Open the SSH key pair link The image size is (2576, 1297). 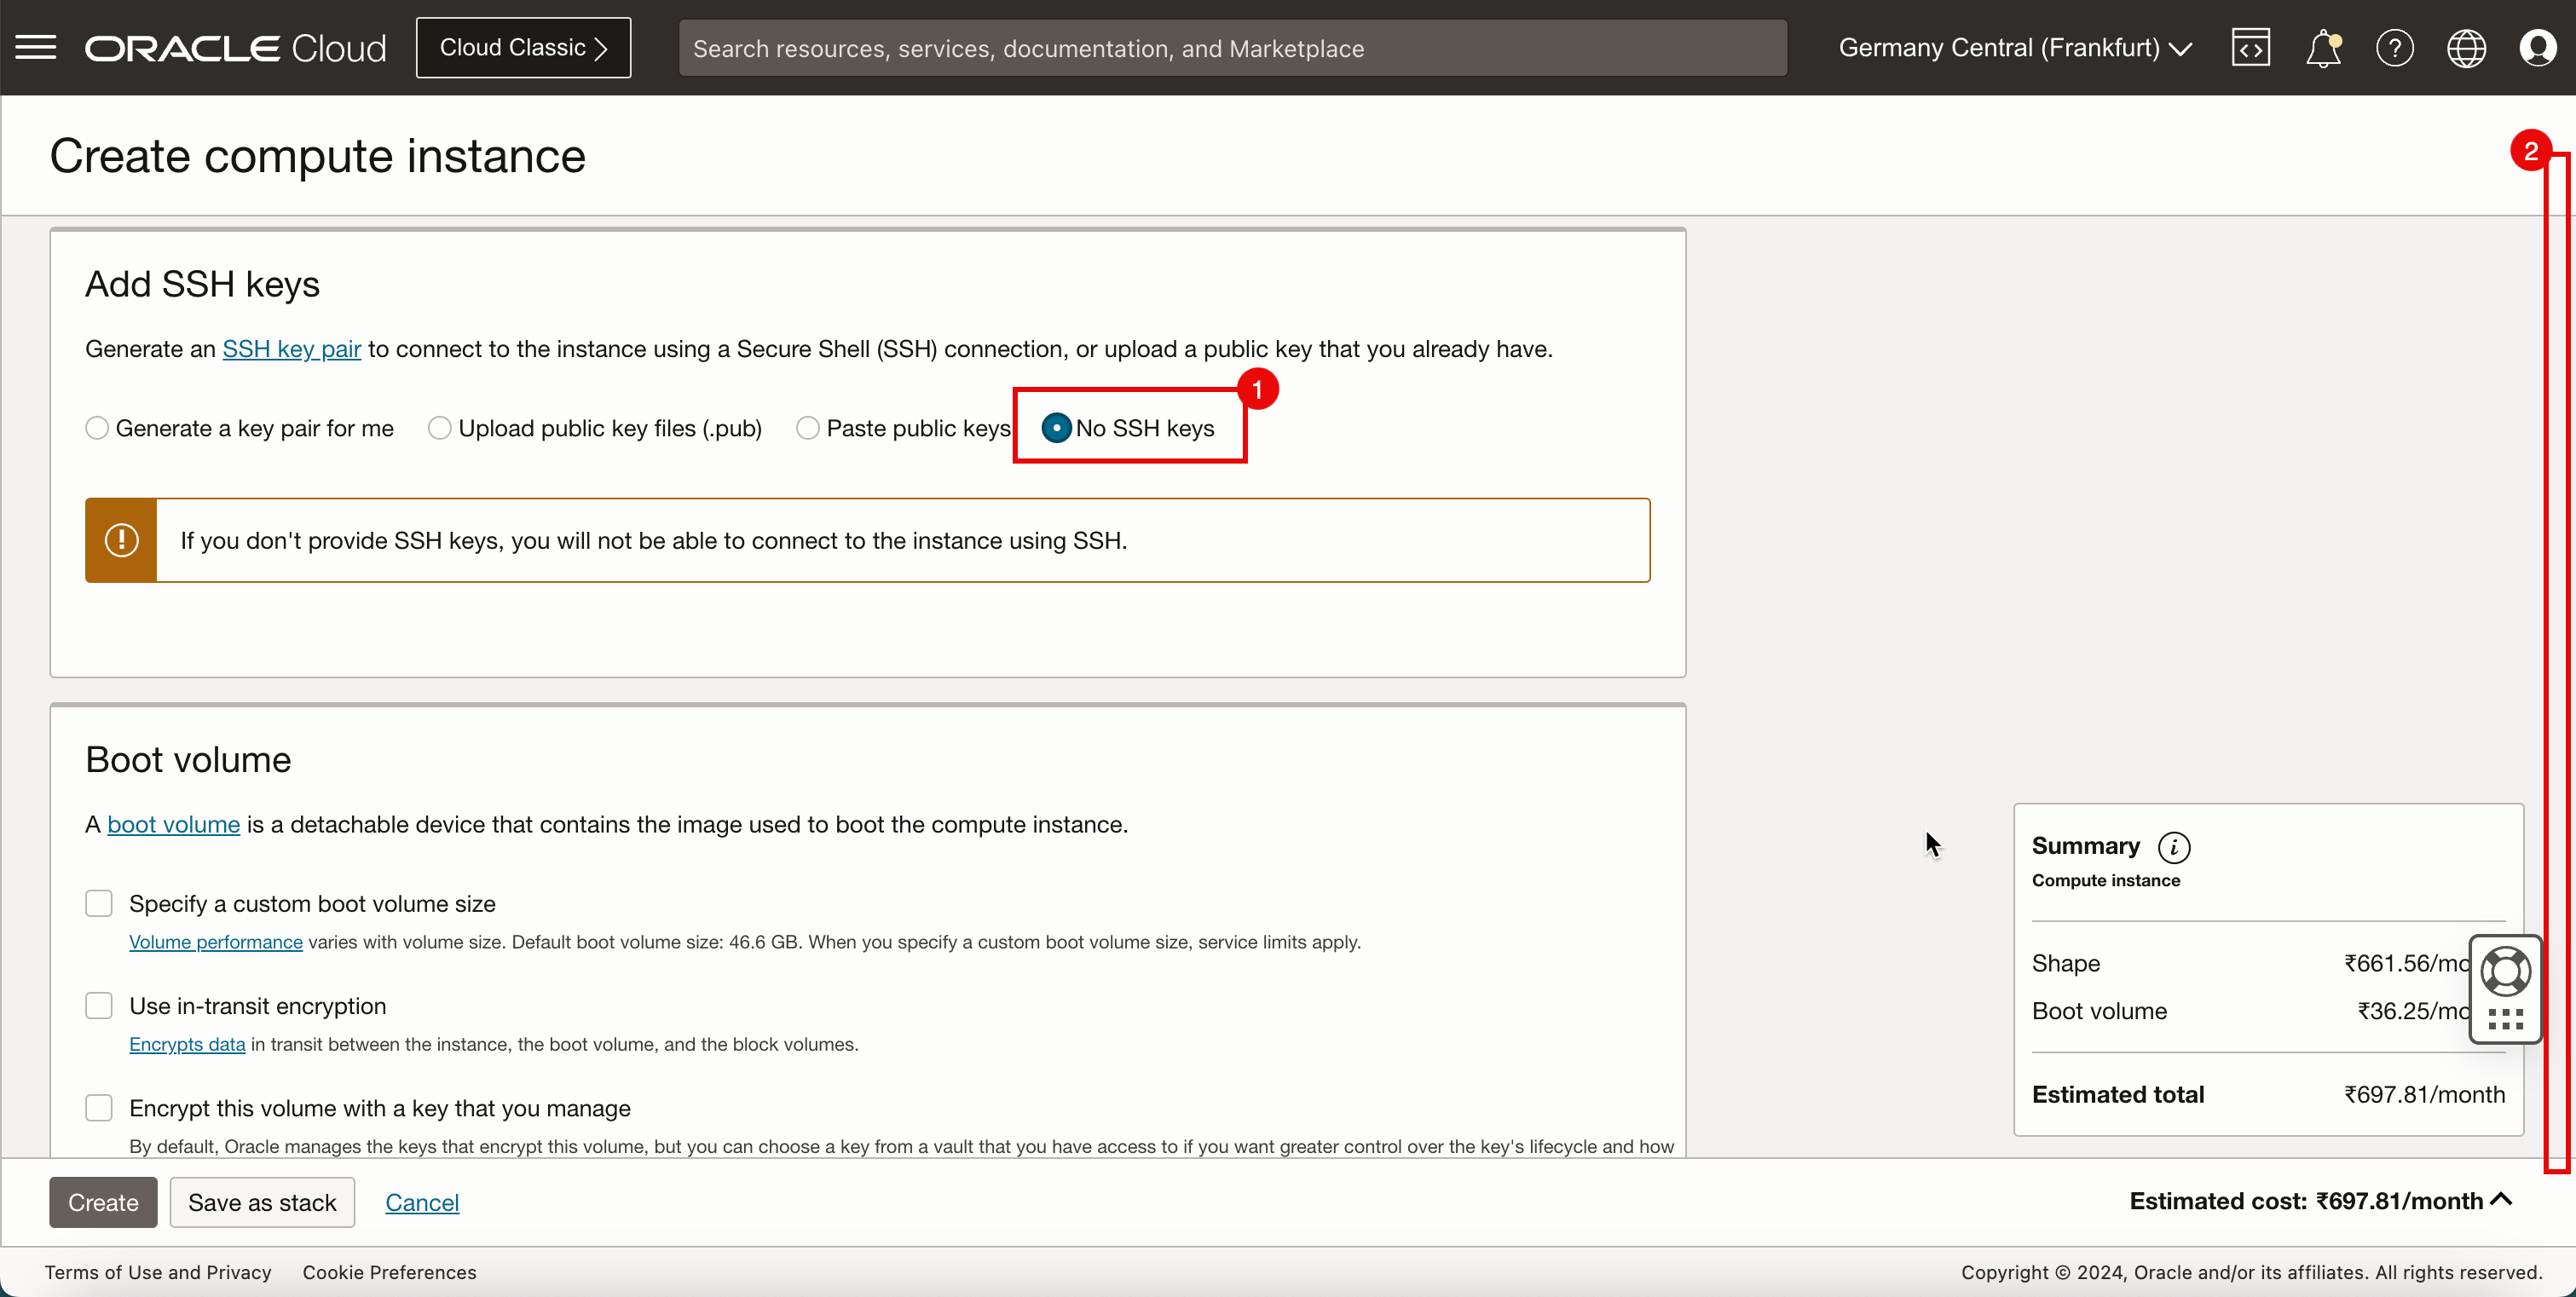[291, 349]
